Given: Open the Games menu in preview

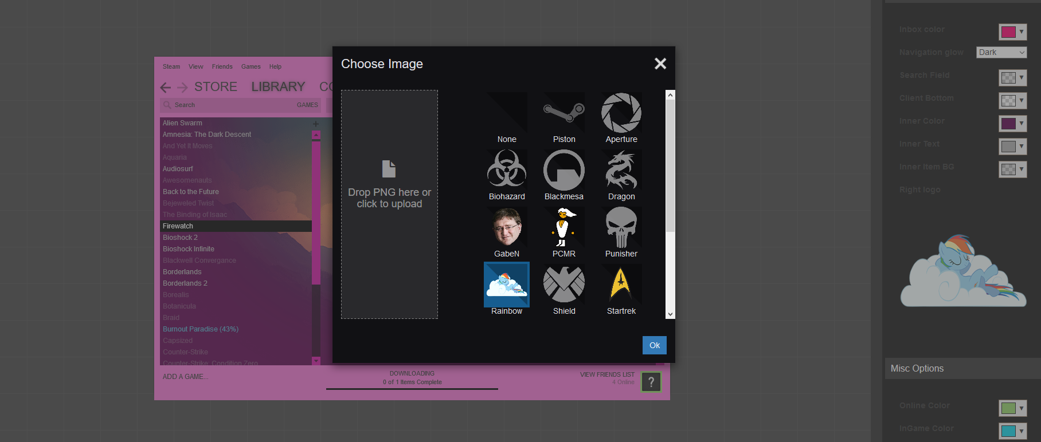Looking at the screenshot, I should (x=251, y=66).
